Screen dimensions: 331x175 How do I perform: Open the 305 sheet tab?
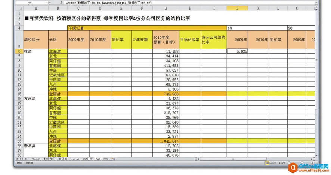[106, 159]
